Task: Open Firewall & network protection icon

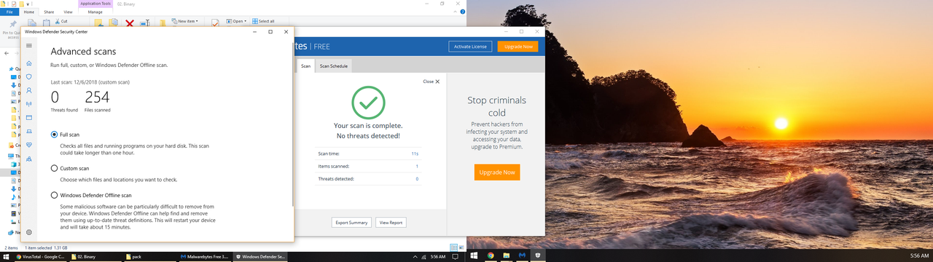Action: (x=29, y=104)
